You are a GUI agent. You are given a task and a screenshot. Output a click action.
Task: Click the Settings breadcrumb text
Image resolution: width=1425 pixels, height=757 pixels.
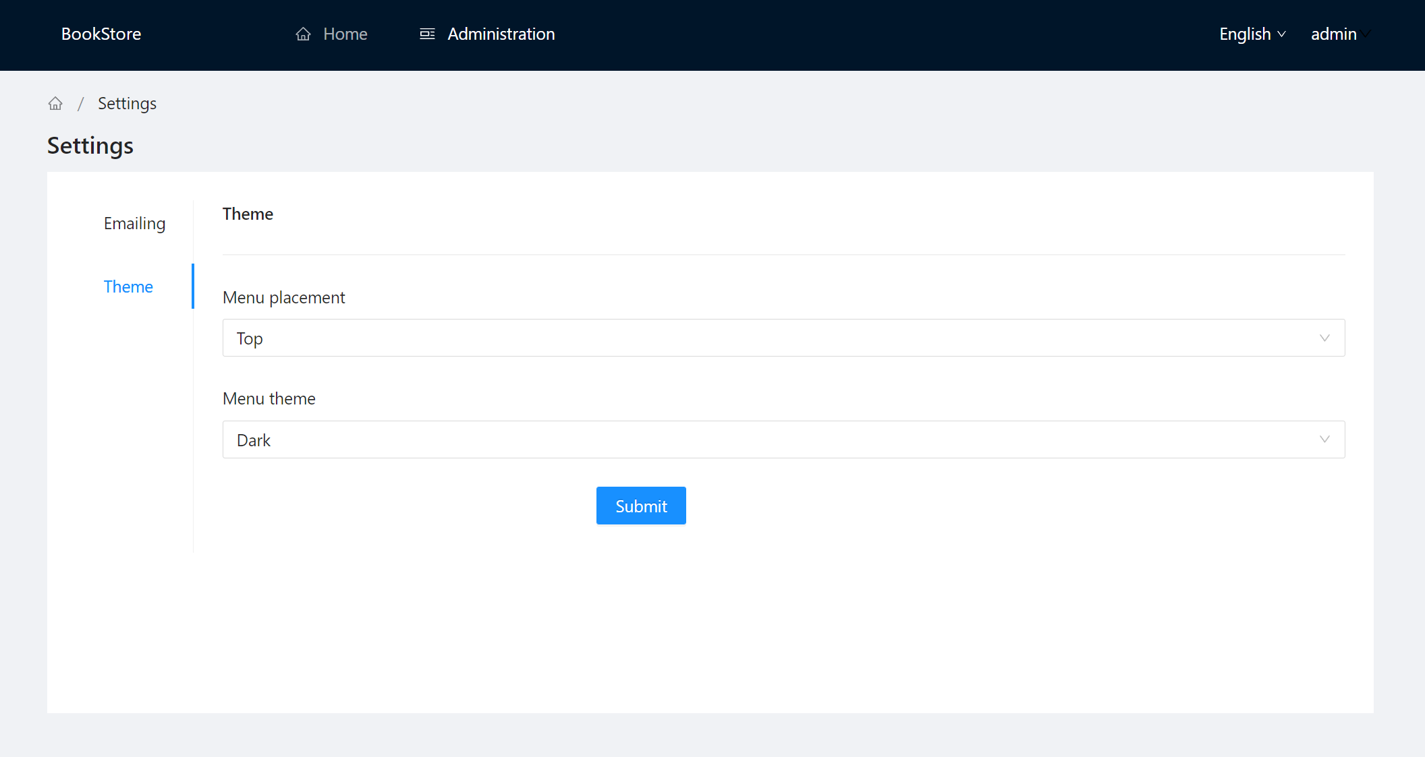click(127, 103)
